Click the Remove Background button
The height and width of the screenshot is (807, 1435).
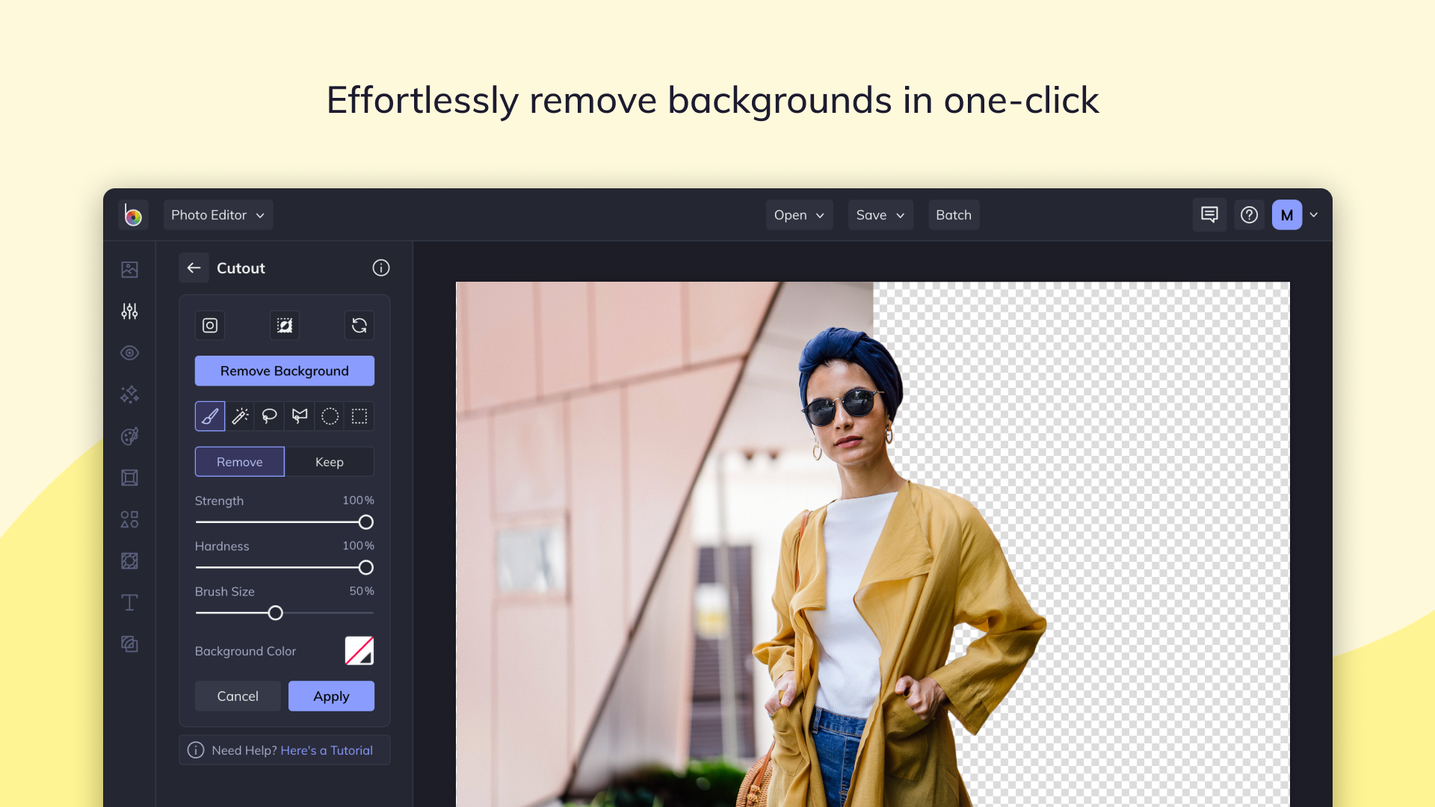point(285,371)
